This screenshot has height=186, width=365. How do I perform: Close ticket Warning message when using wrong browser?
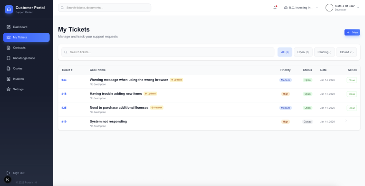point(352,80)
